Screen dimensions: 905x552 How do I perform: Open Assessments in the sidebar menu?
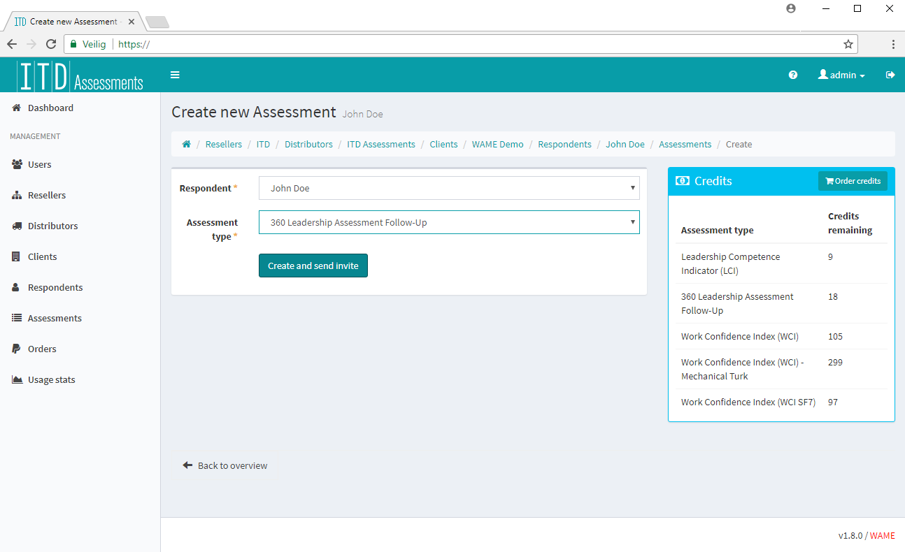(x=55, y=318)
